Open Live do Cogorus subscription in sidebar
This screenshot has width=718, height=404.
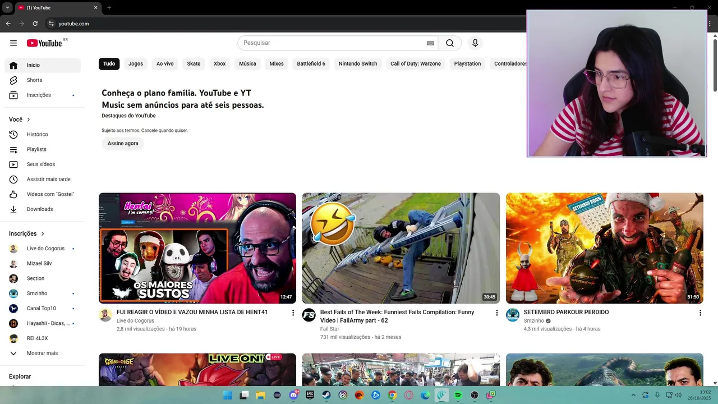[43, 249]
